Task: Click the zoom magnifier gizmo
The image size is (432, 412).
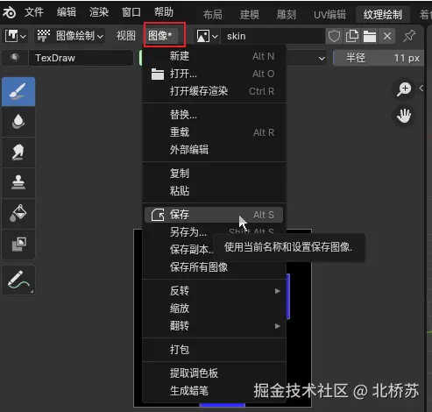Action: (404, 89)
